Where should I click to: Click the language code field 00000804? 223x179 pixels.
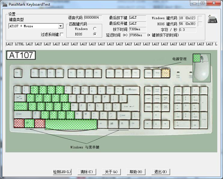pyautogui.click(x=93, y=18)
